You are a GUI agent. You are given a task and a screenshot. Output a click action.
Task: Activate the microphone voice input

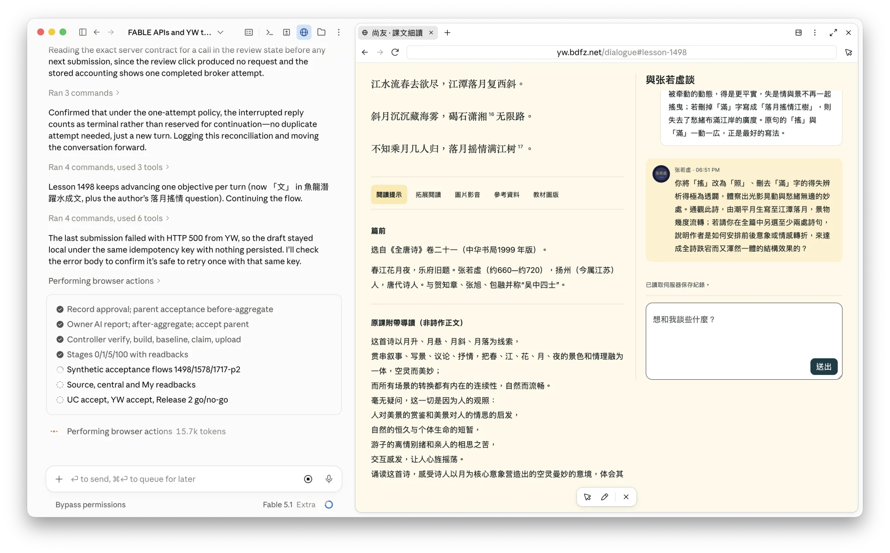[329, 479]
